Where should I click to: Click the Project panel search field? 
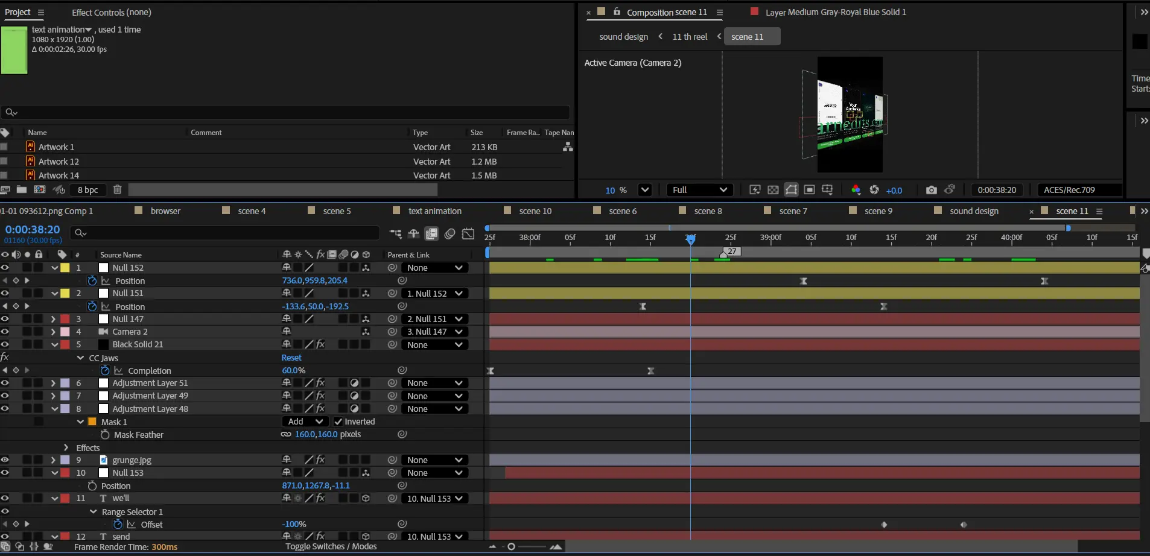tap(287, 112)
